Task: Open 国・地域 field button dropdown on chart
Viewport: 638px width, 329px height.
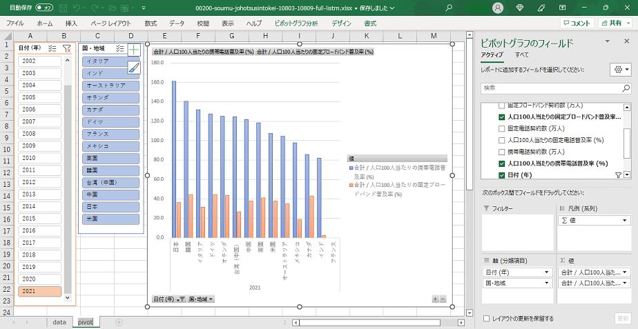Action: point(202,299)
